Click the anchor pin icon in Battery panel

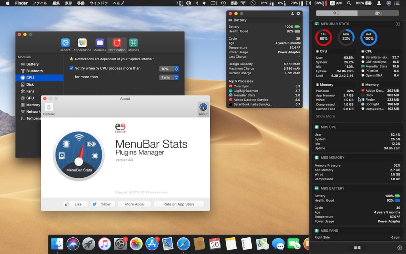click(x=293, y=13)
